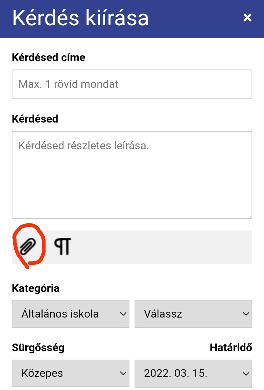Viewport: 264px width, 390px height.
Task: Click the chevron arrow of the Válassz dropdown
Action: (245, 314)
